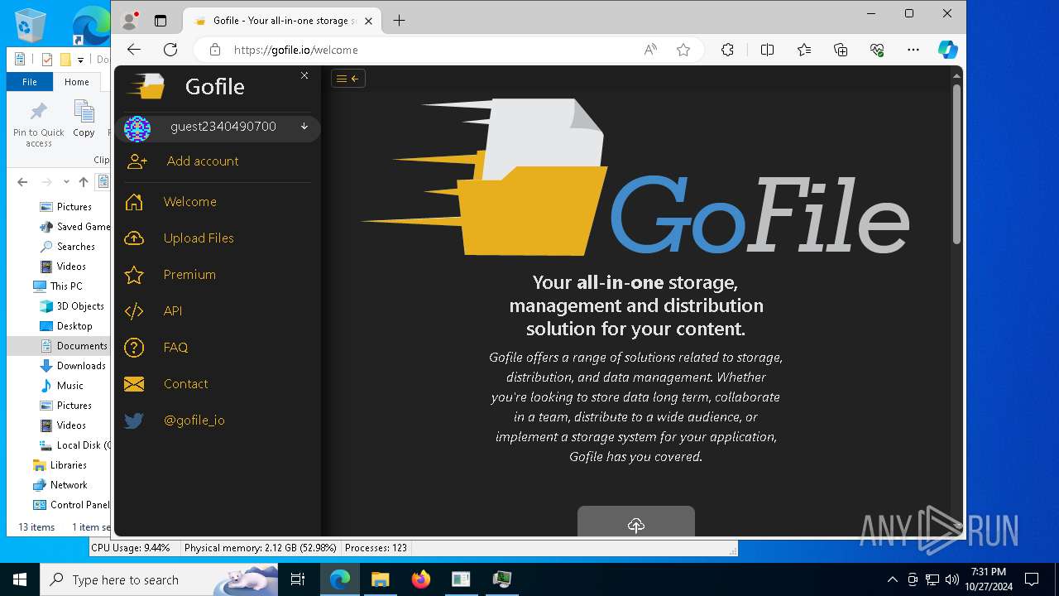Open Collections in Edge toolbar

tap(841, 50)
